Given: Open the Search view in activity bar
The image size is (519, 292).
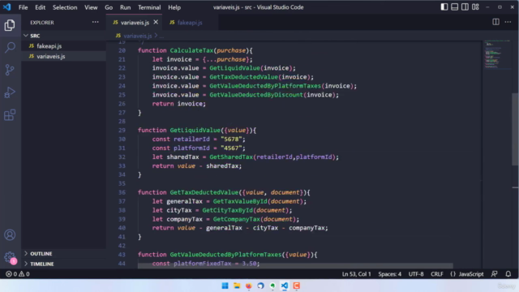Looking at the screenshot, I should (10, 47).
